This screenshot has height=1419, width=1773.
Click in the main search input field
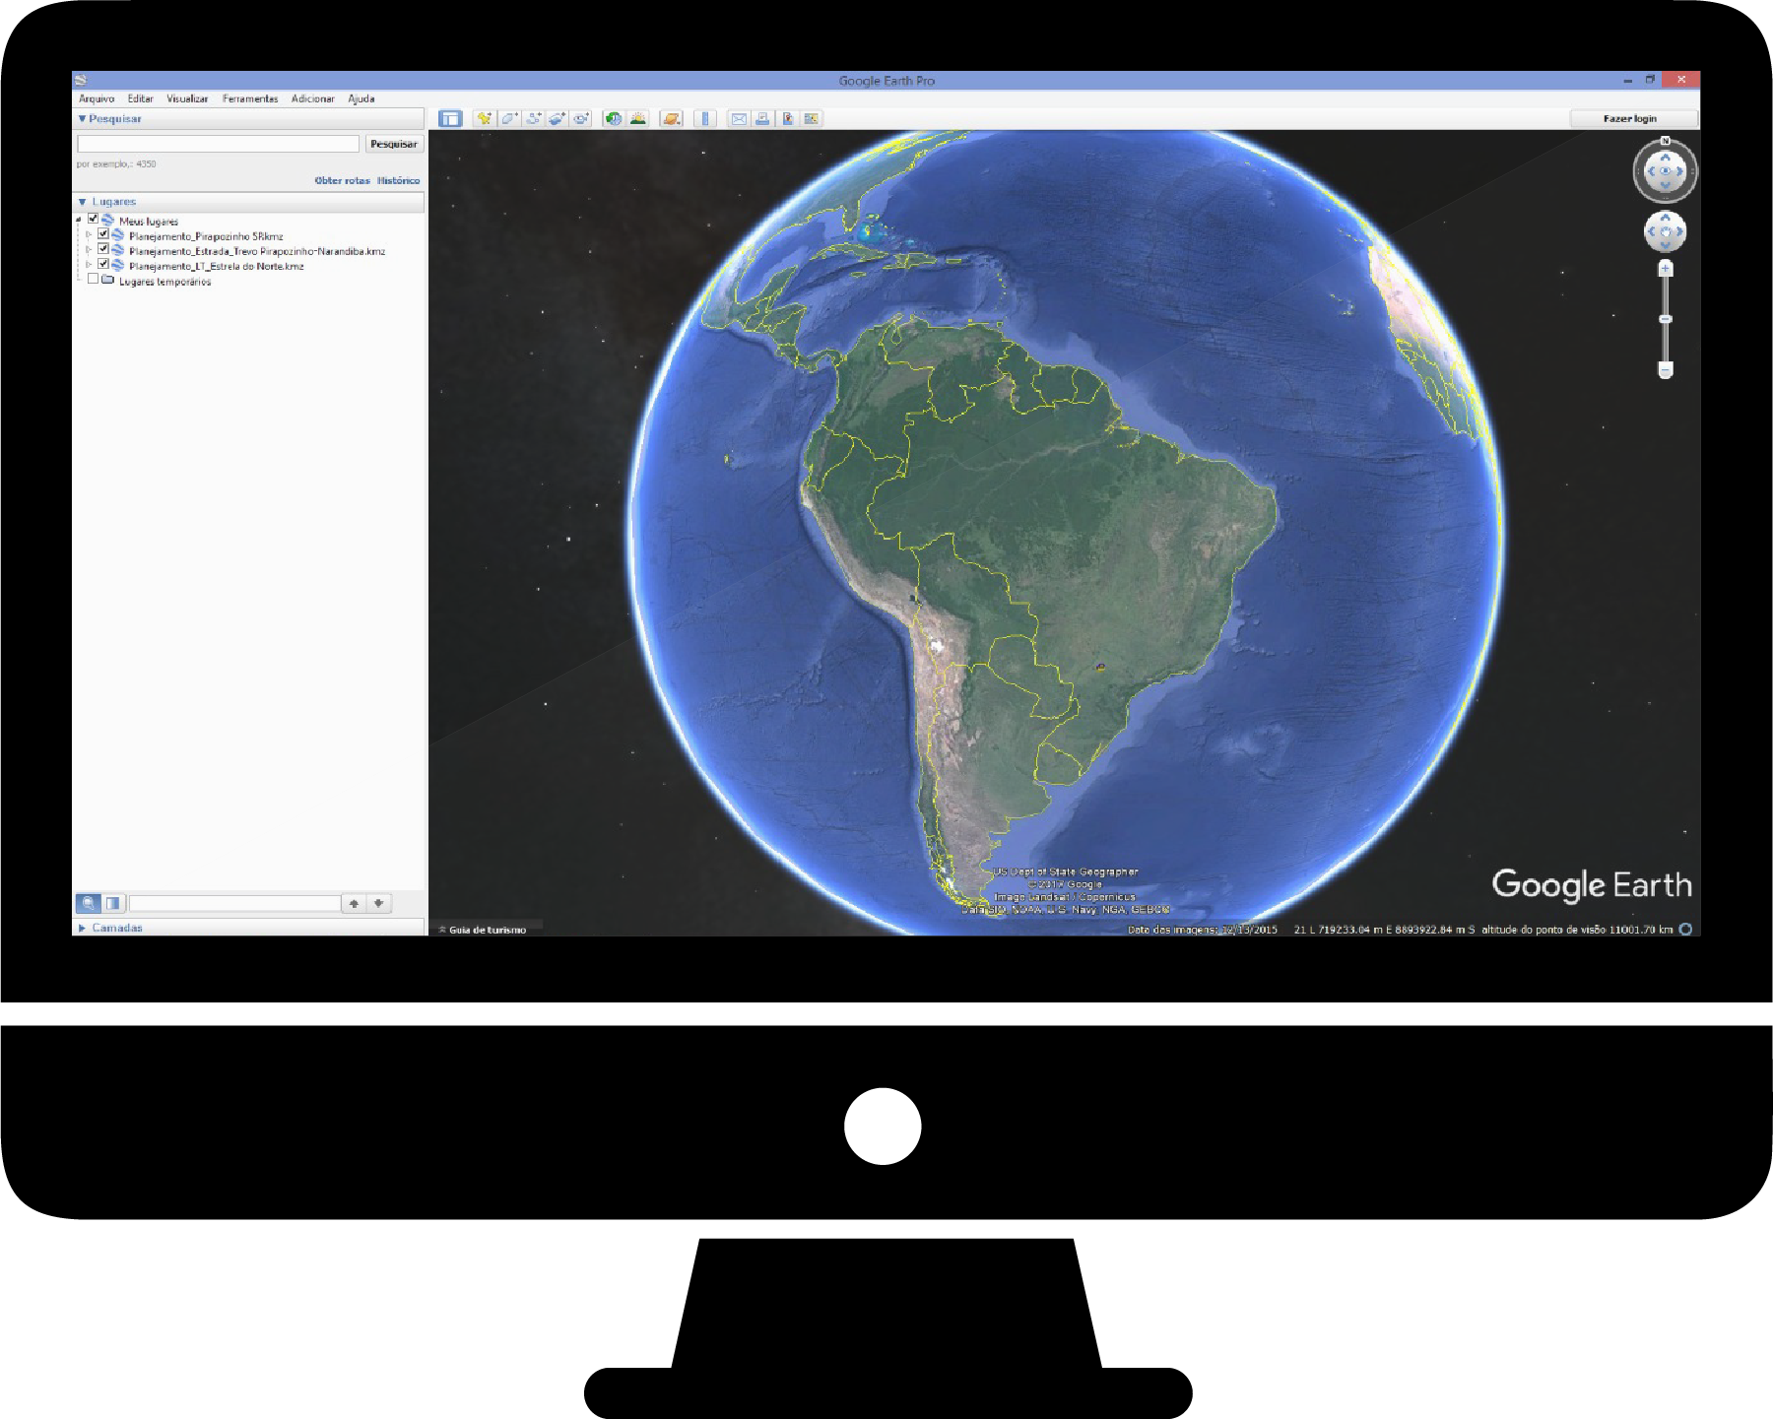click(x=218, y=144)
